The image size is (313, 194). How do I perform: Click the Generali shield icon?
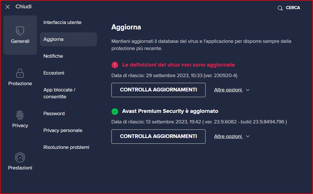pos(20,31)
